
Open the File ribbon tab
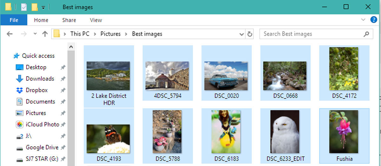[14, 20]
